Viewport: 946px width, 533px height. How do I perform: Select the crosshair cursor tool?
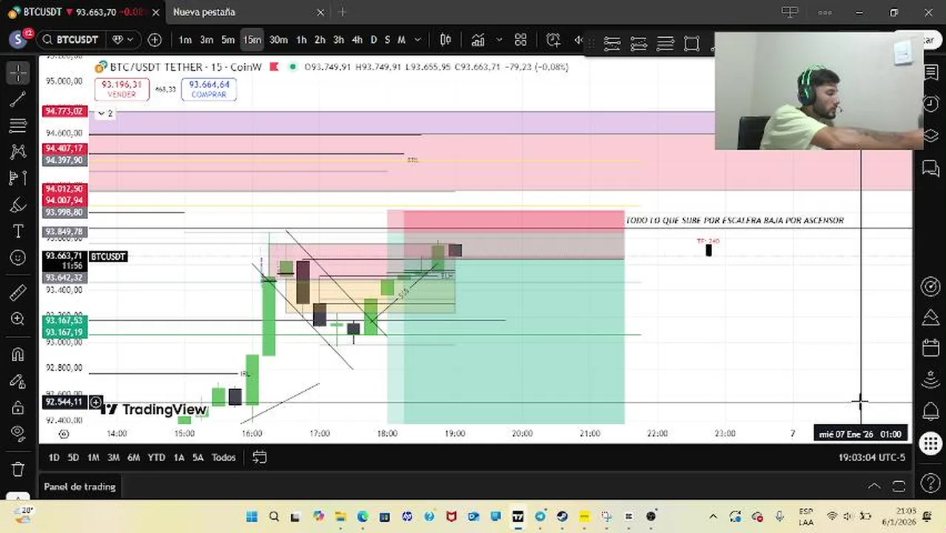[19, 73]
